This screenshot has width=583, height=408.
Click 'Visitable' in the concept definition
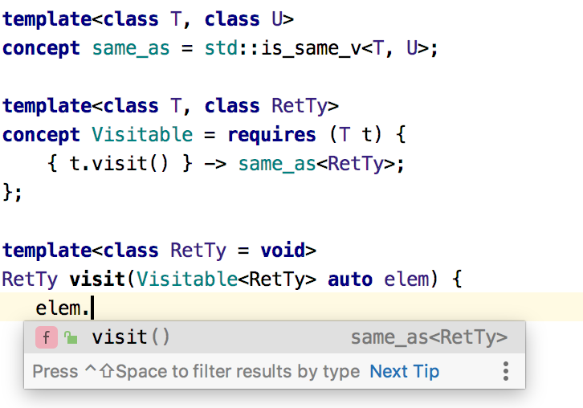(x=142, y=134)
